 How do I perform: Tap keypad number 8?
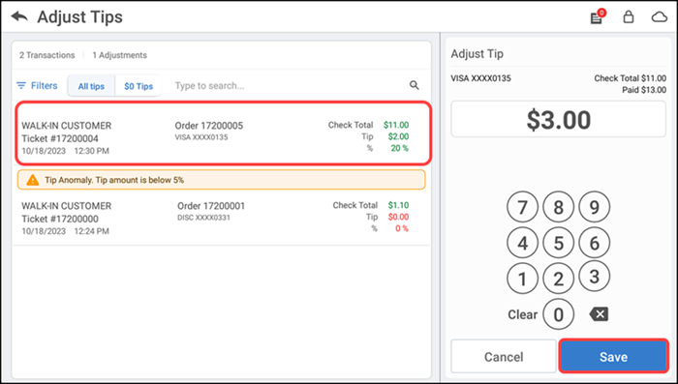tap(558, 207)
